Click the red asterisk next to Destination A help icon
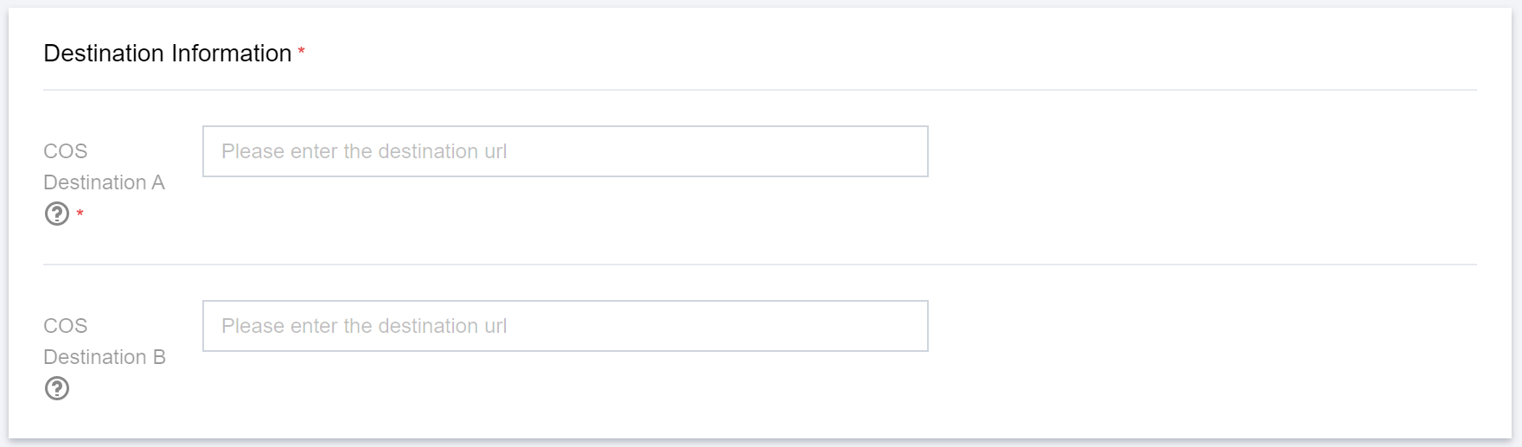Image resolution: width=1522 pixels, height=447 pixels. click(x=80, y=214)
